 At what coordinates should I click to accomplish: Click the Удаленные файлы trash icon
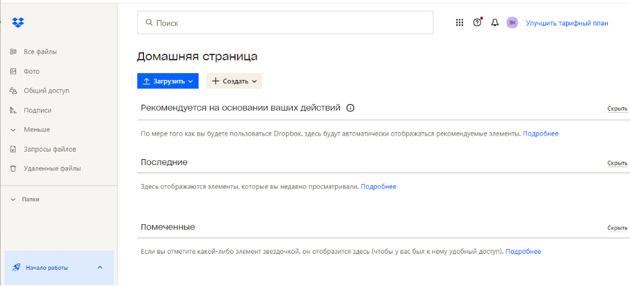tap(13, 169)
